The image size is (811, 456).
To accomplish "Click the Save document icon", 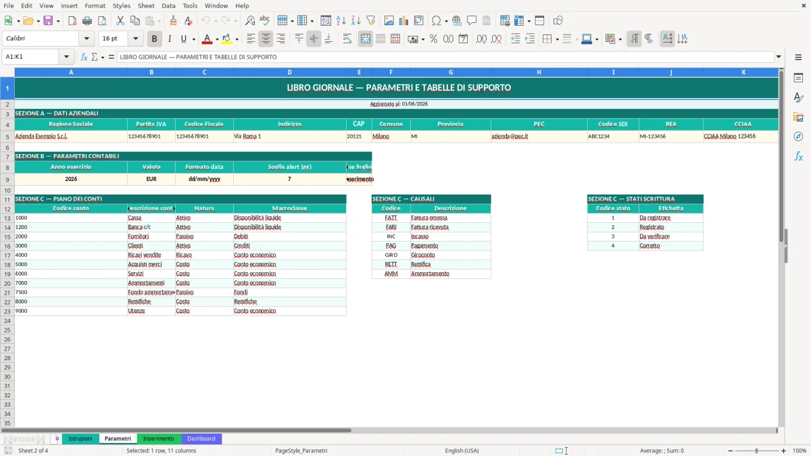I will (x=48, y=21).
